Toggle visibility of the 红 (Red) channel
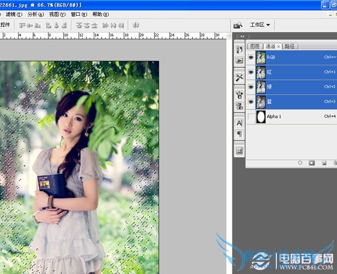This screenshot has width=337, height=274. 251,72
